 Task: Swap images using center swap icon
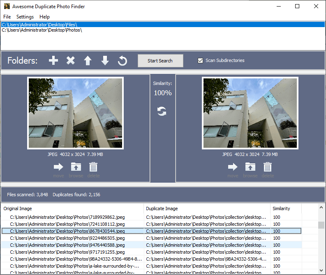pos(162,111)
